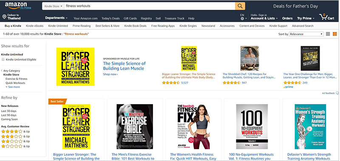Click The Simple Science of Building Lean Muscle
340x161 pixels.
(124, 66)
